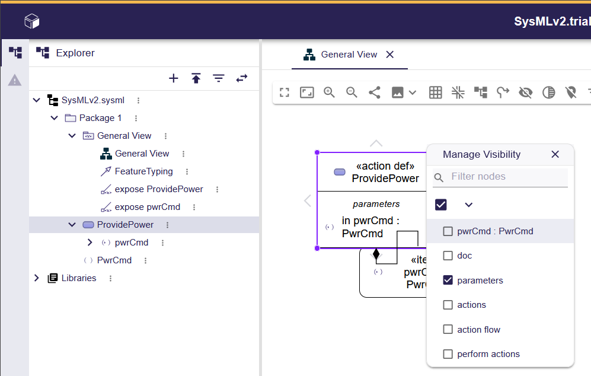This screenshot has height=376, width=591.
Task: Toggle the grid display icon
Action: 436,93
